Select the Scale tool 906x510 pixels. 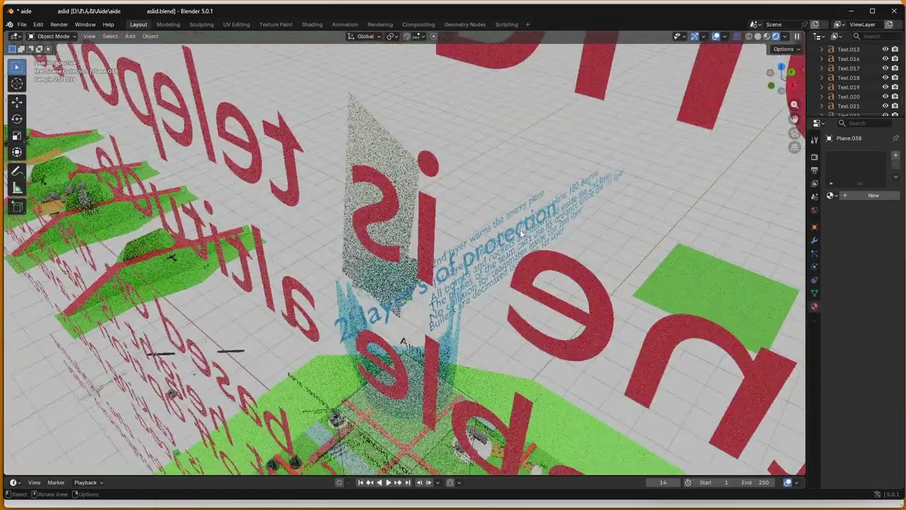tap(17, 135)
